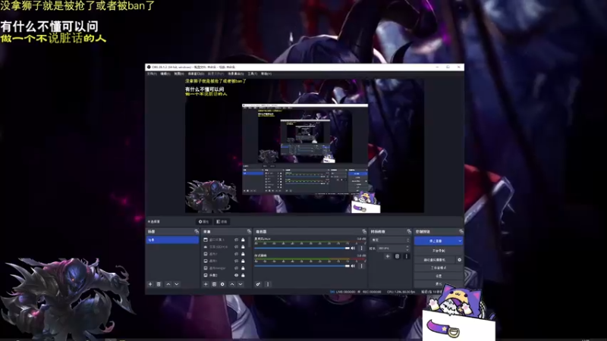Toggle visibility eye of first source row
Image resolution: width=607 pixels, height=341 pixels.
pyautogui.click(x=236, y=239)
